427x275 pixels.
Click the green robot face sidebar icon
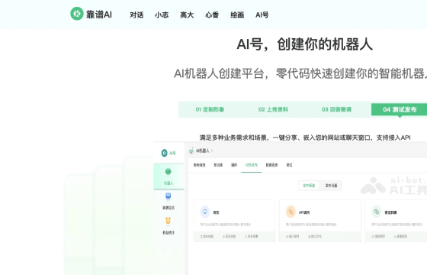click(168, 172)
